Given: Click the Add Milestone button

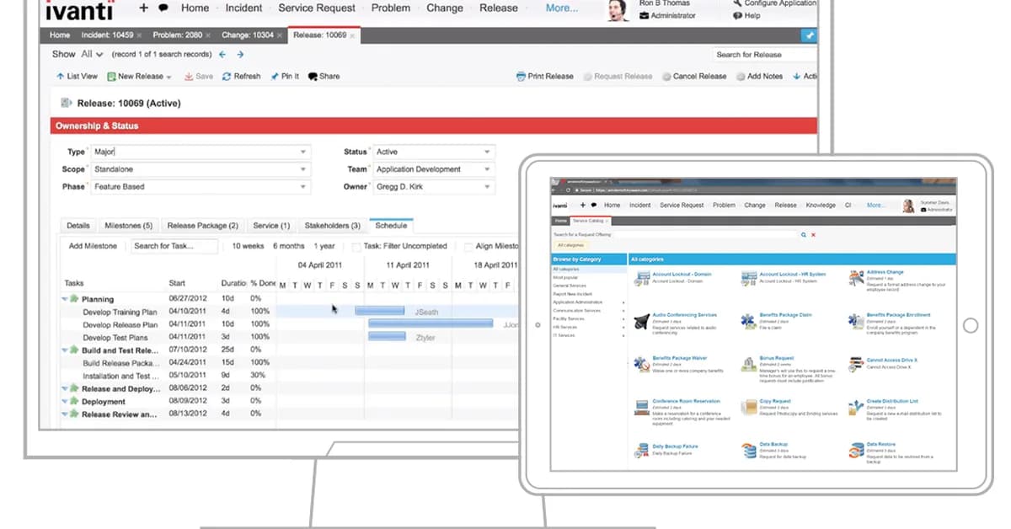Looking at the screenshot, I should coord(94,246).
